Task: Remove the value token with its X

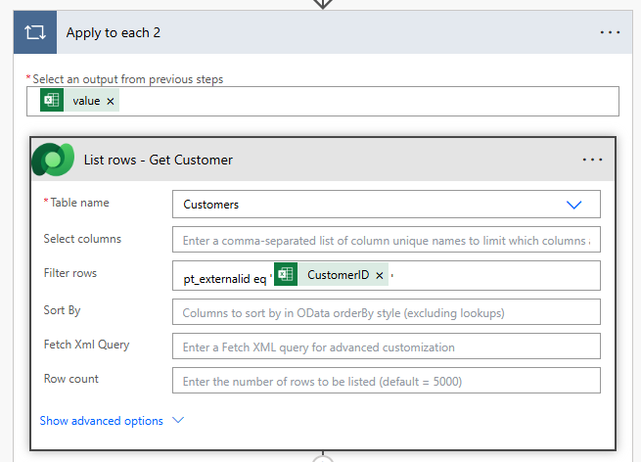Action: pyautogui.click(x=111, y=101)
